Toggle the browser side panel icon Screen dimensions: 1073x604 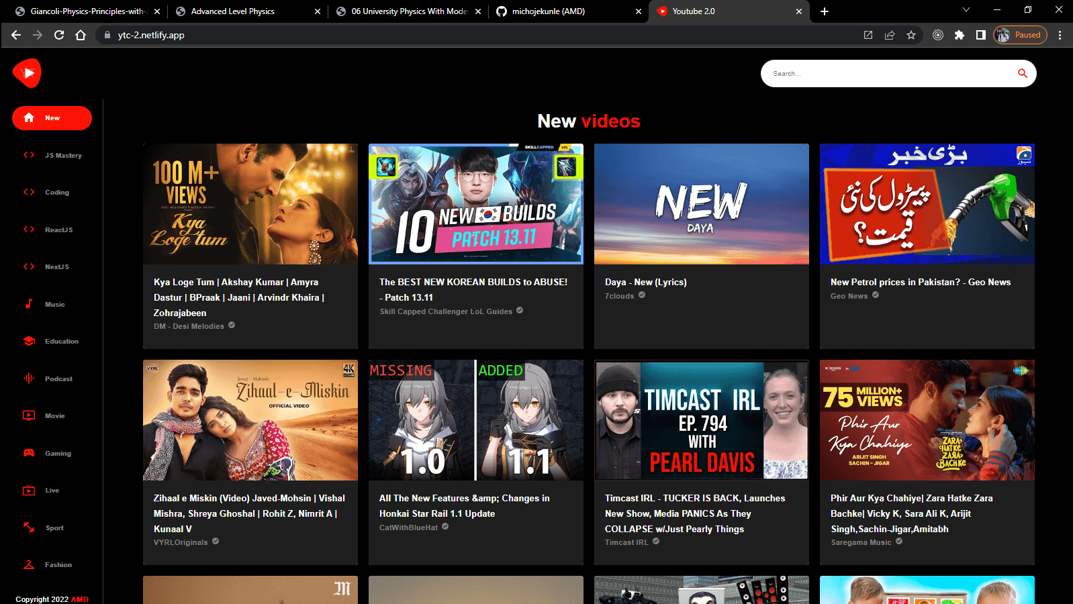(x=981, y=35)
